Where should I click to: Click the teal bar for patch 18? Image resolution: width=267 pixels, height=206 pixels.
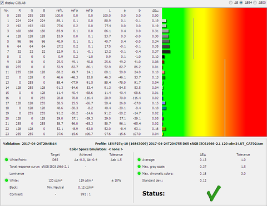click(x=164, y=108)
